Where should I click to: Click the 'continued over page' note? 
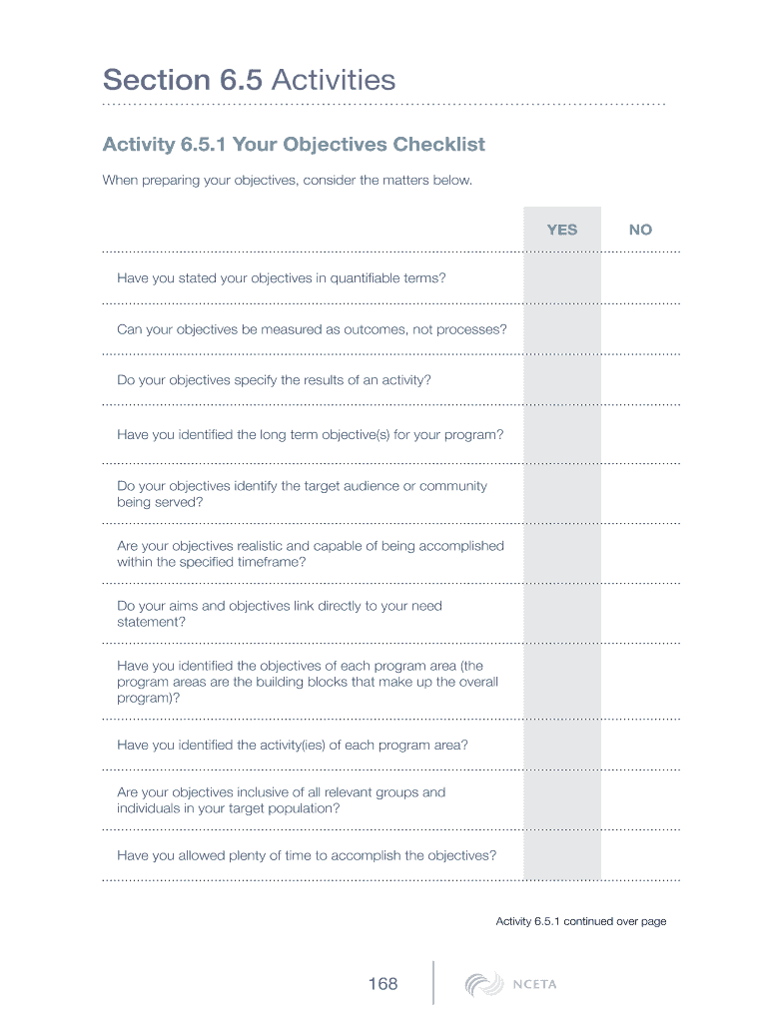click(580, 921)
